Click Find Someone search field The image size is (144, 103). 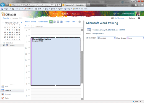(x=119, y=18)
